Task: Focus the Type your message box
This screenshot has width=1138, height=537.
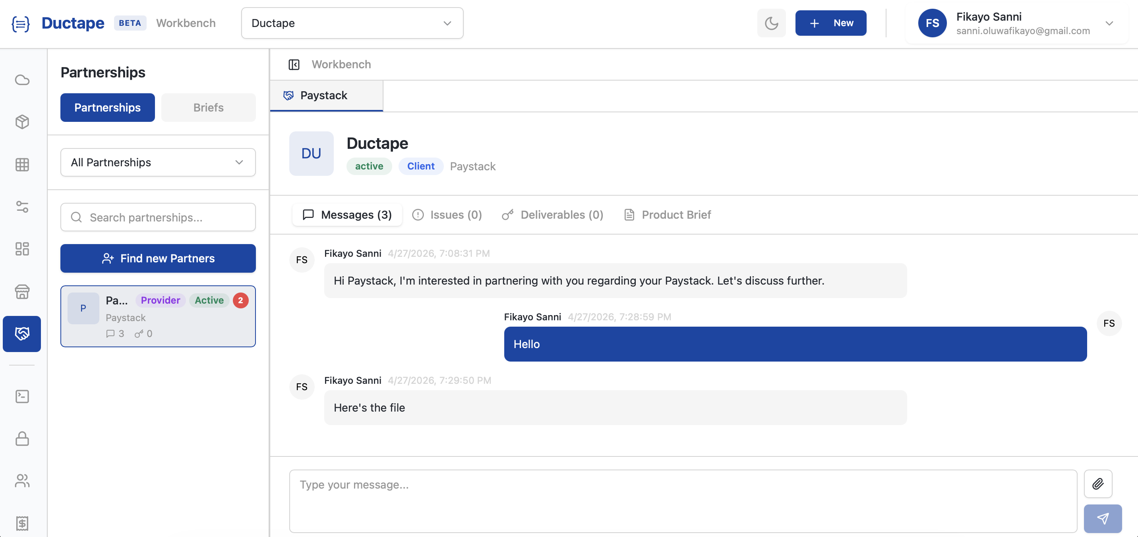Action: [683, 501]
